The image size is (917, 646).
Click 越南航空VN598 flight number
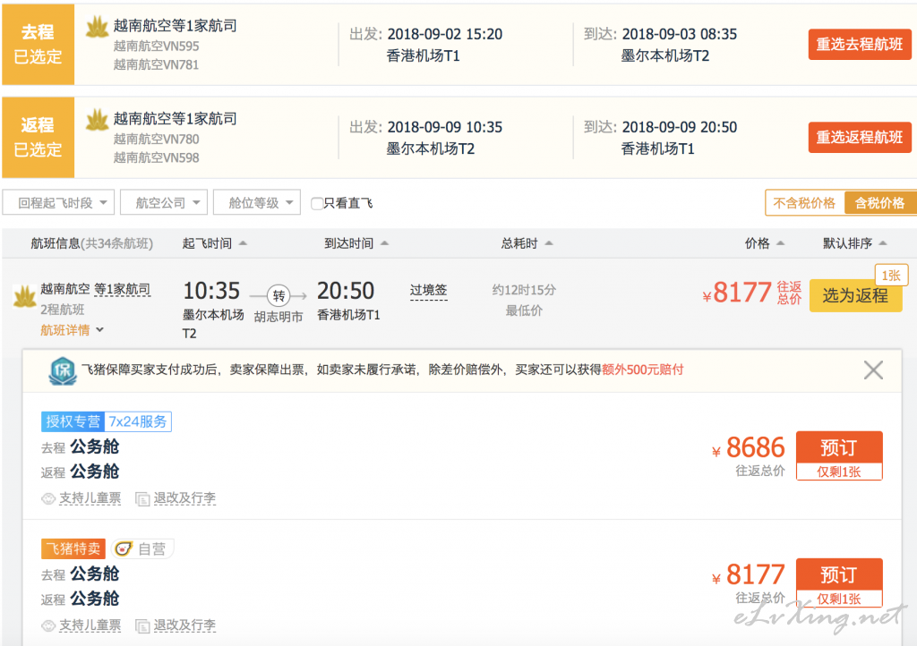(156, 158)
